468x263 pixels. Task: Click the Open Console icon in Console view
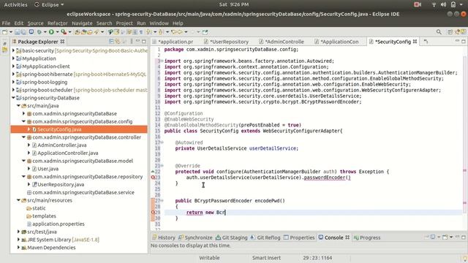point(445,237)
